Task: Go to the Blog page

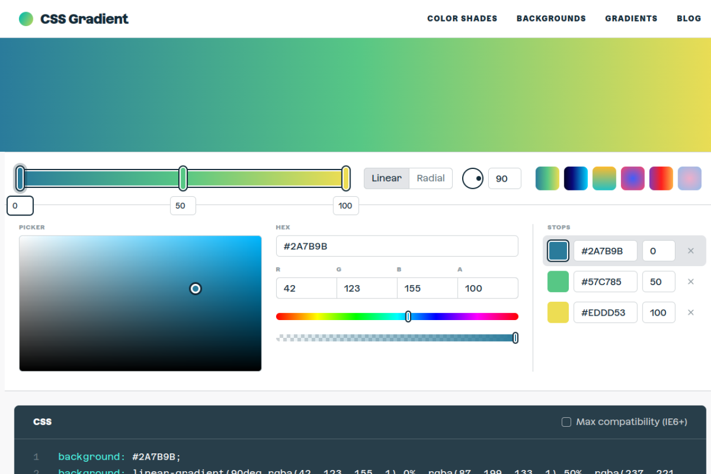Action: click(689, 18)
